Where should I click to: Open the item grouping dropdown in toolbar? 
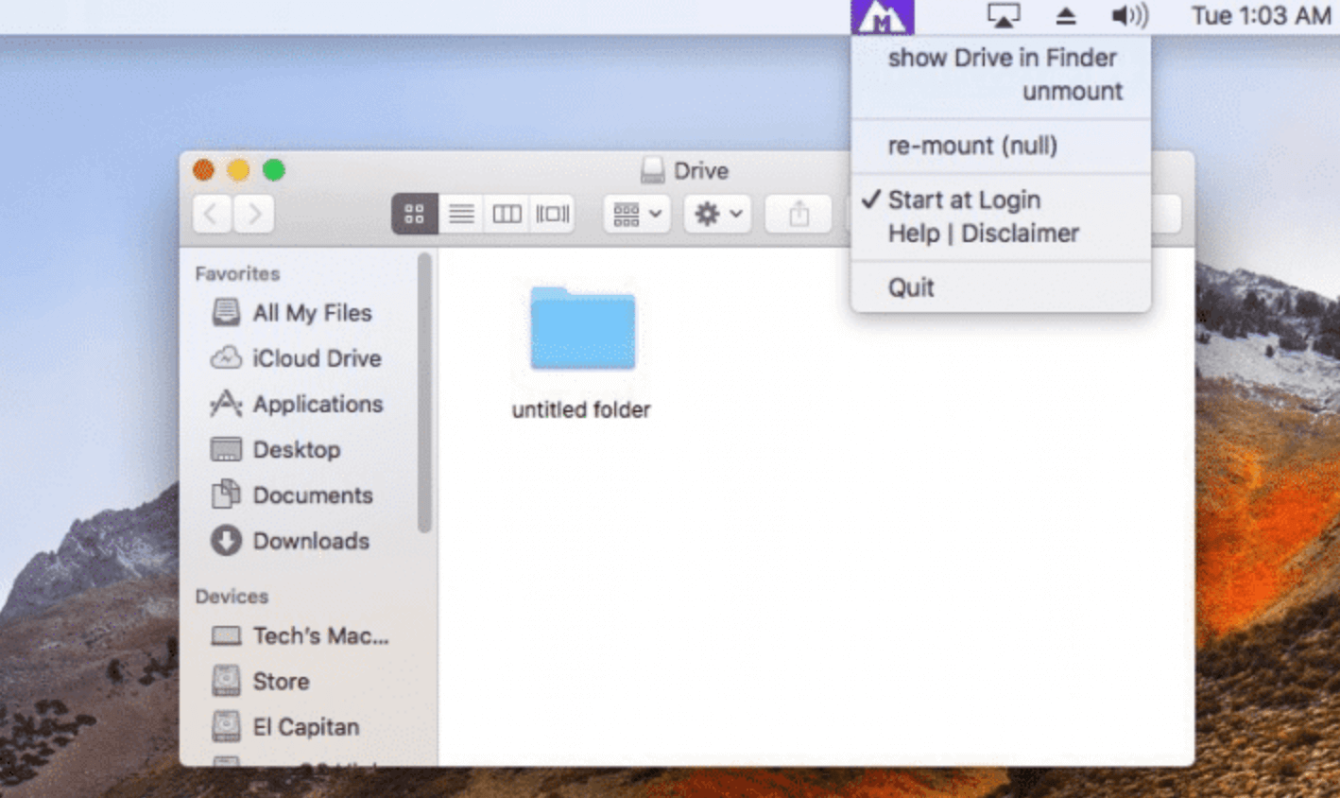(636, 214)
